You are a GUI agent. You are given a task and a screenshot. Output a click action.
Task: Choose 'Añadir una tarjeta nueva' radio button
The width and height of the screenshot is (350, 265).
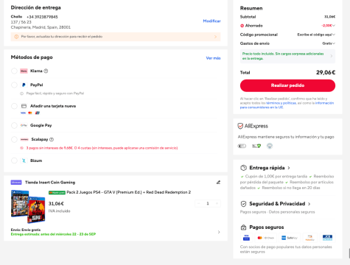14,106
